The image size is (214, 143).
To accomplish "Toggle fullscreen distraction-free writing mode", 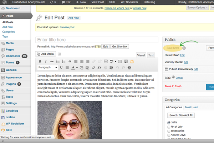I will [120, 61].
